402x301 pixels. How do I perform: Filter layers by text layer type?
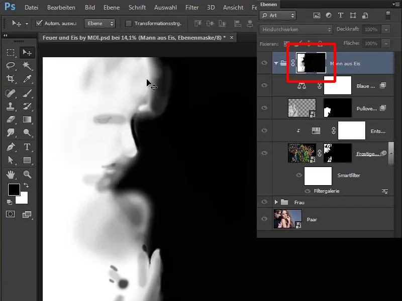[341, 16]
